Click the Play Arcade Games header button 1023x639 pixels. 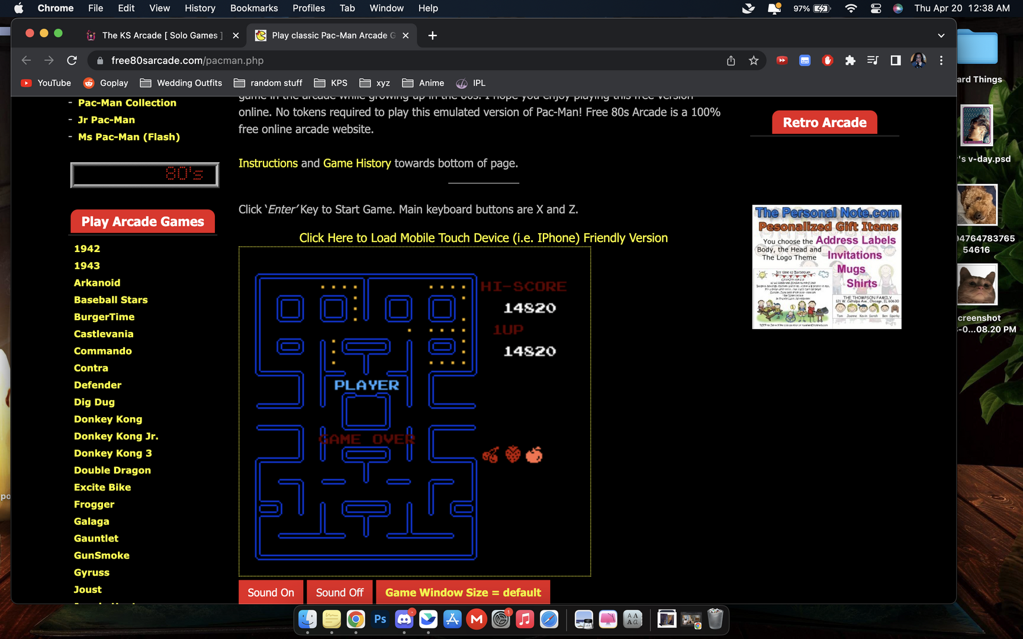pos(143,221)
